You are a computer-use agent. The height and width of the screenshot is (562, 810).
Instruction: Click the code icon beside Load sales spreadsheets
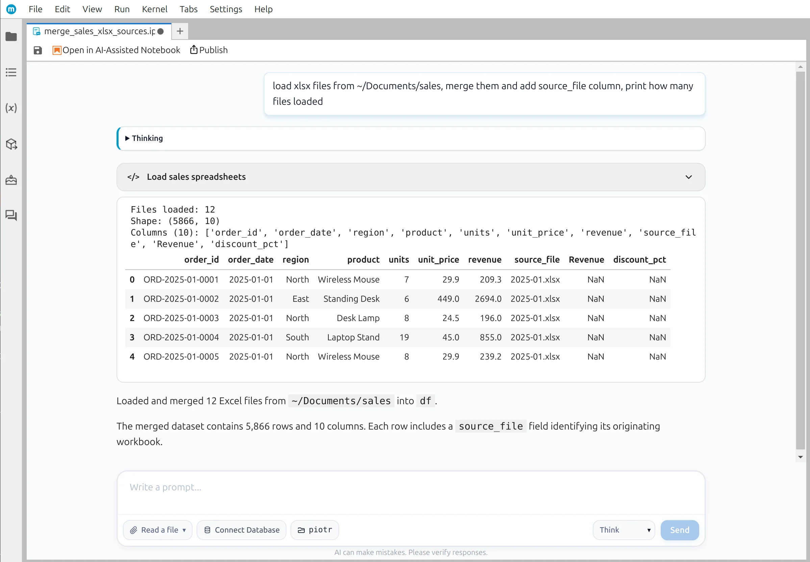pyautogui.click(x=133, y=177)
